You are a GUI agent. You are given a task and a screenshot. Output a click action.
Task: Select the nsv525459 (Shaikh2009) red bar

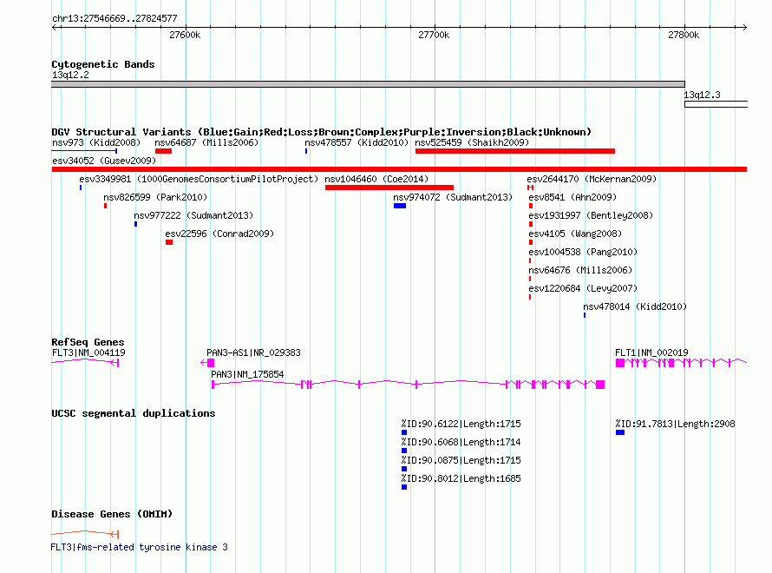[x=515, y=151]
